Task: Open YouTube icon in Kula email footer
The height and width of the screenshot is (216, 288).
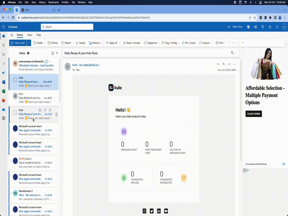Action: tap(166, 211)
